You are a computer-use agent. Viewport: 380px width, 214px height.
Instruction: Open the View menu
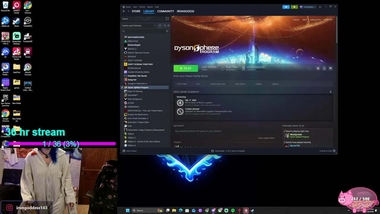pos(135,7)
